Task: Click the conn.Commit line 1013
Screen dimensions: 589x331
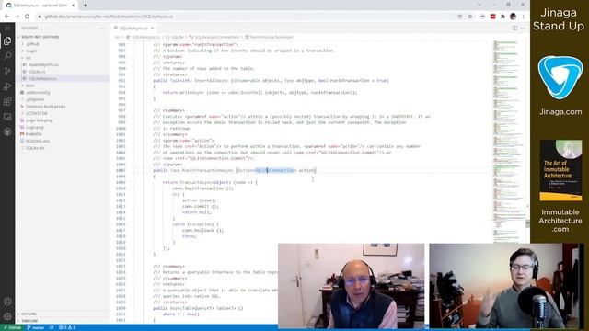Action: click(x=201, y=206)
